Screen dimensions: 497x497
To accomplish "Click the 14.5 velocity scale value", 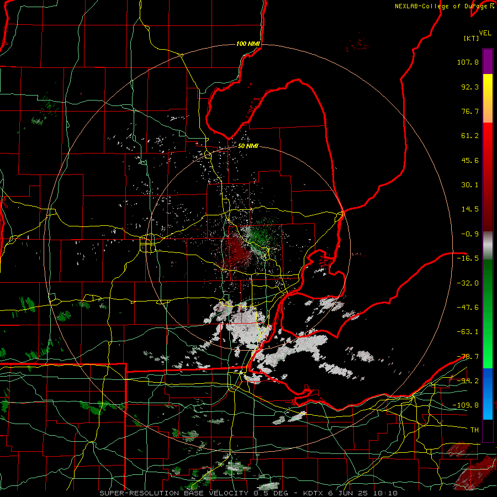I will click(470, 209).
